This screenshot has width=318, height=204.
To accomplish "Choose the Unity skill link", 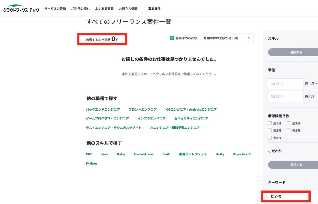I will [x=220, y=154].
